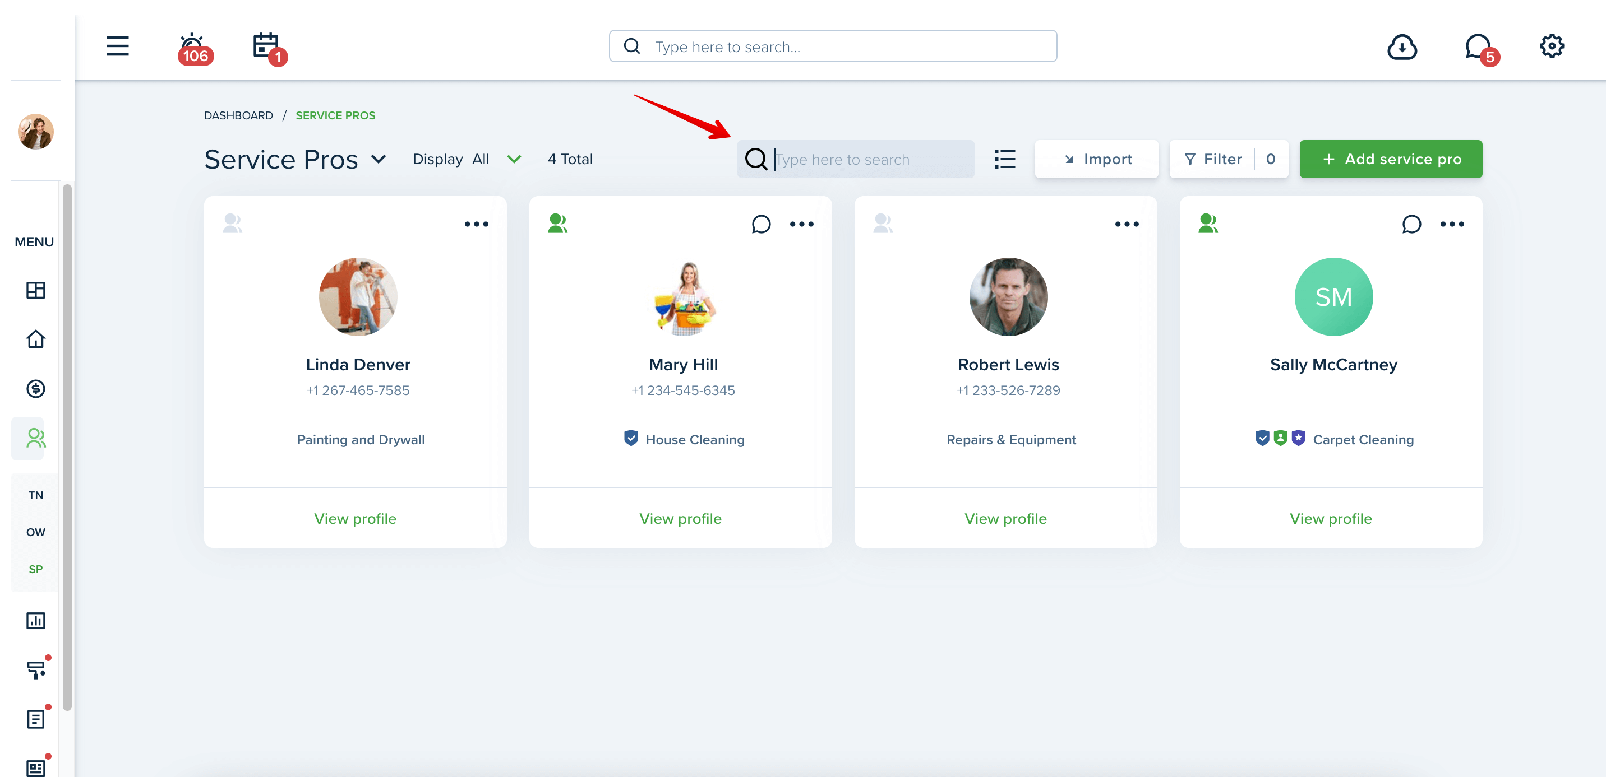This screenshot has width=1606, height=777.
Task: View profile of Linda Denver
Action: coord(355,519)
